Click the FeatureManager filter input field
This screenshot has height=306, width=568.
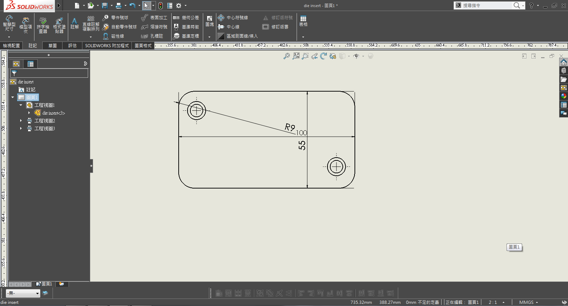(x=49, y=73)
